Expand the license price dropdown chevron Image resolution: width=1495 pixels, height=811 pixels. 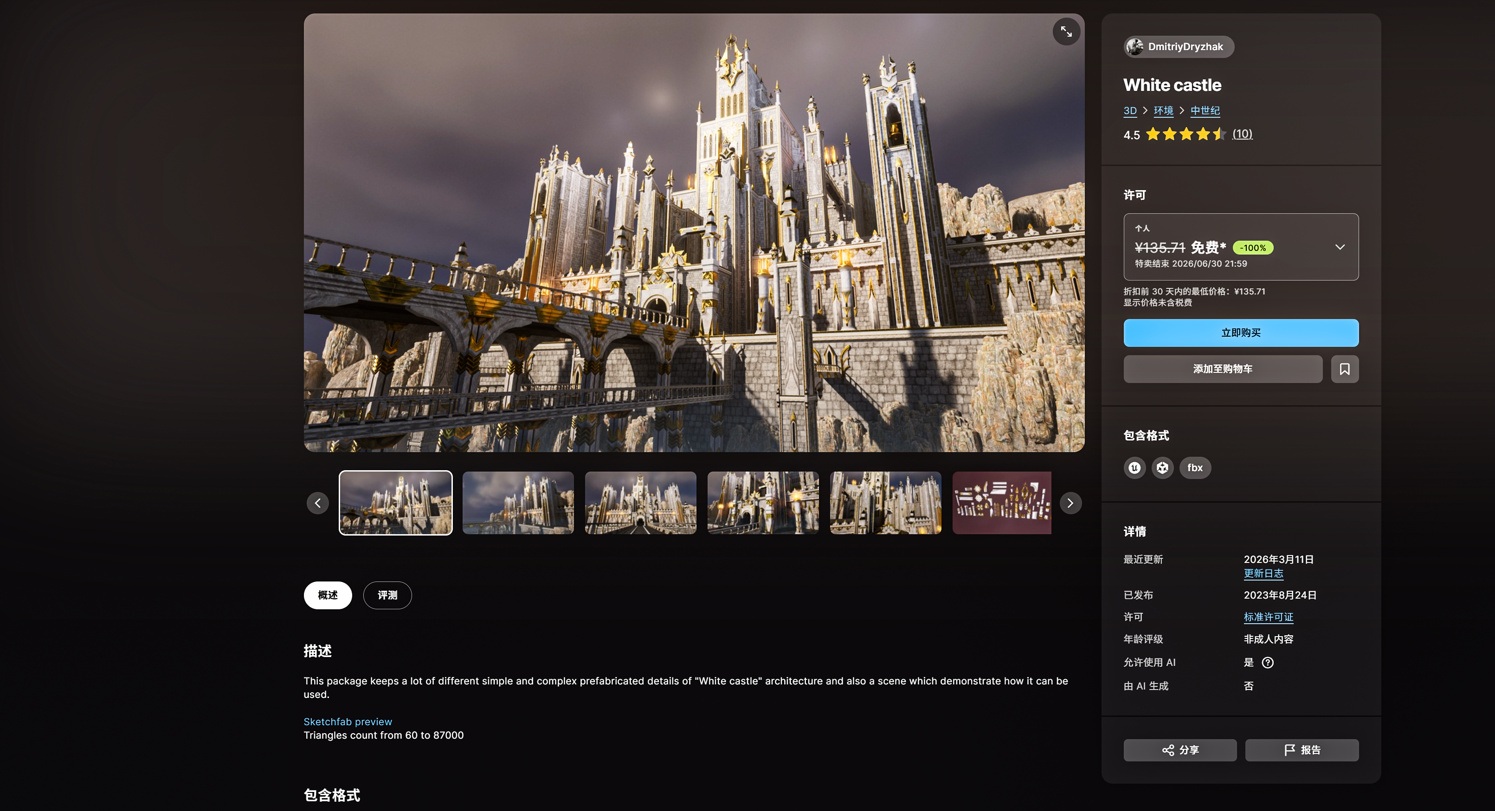pyautogui.click(x=1340, y=247)
